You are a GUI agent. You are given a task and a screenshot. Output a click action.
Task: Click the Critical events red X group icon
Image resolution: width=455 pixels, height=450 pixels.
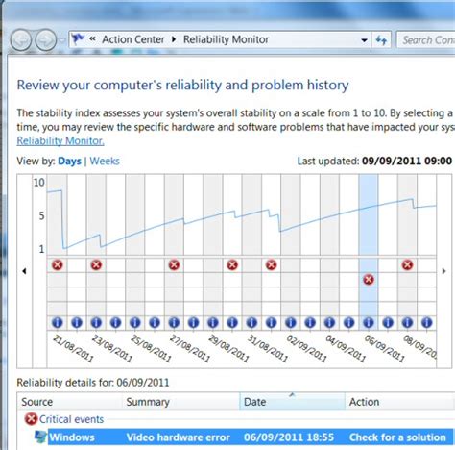(x=31, y=419)
